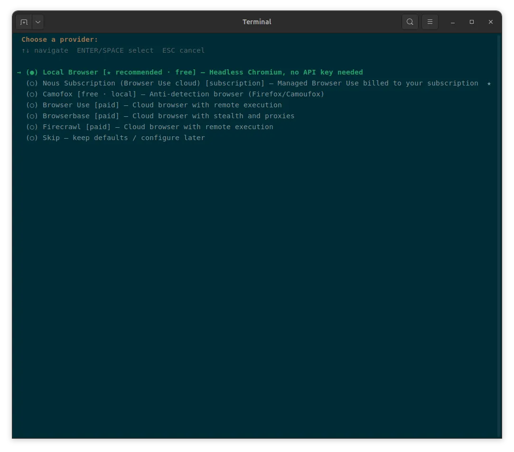
Task: Click the Terminal window title
Action: [257, 22]
